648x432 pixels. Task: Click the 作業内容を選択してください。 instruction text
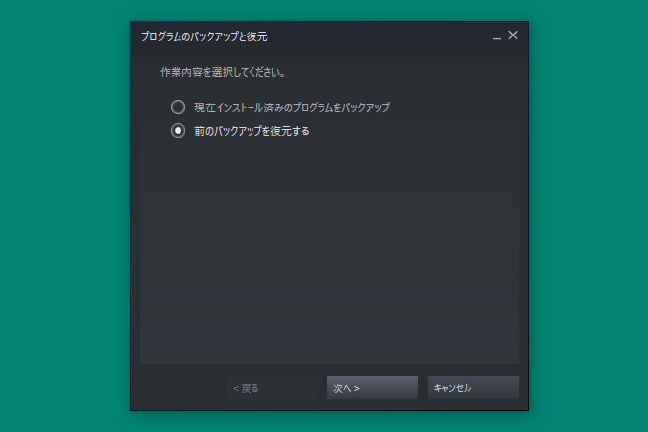coord(223,72)
